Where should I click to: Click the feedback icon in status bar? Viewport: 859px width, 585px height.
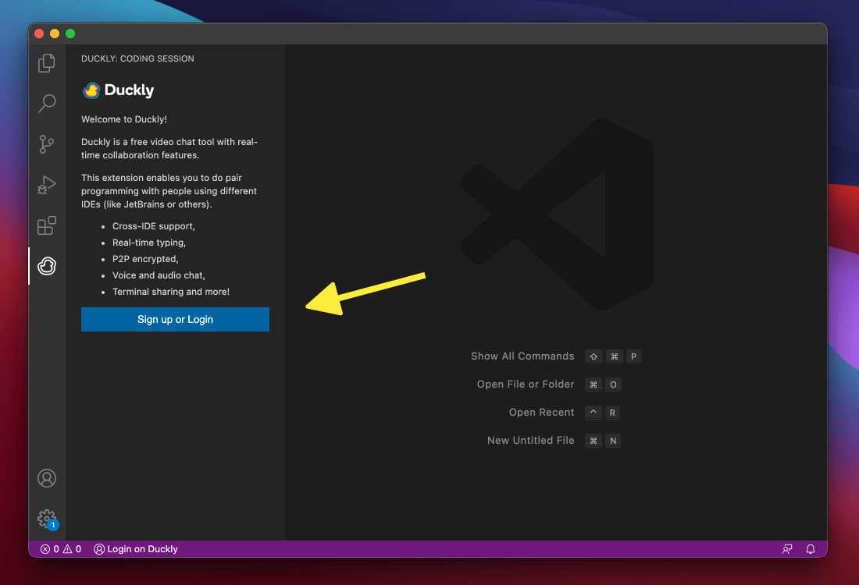pos(787,549)
